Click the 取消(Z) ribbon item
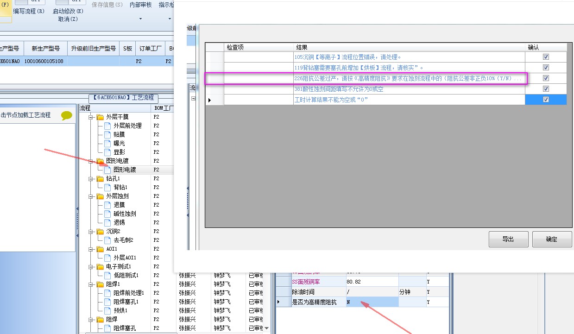The image size is (574, 334). 68,19
